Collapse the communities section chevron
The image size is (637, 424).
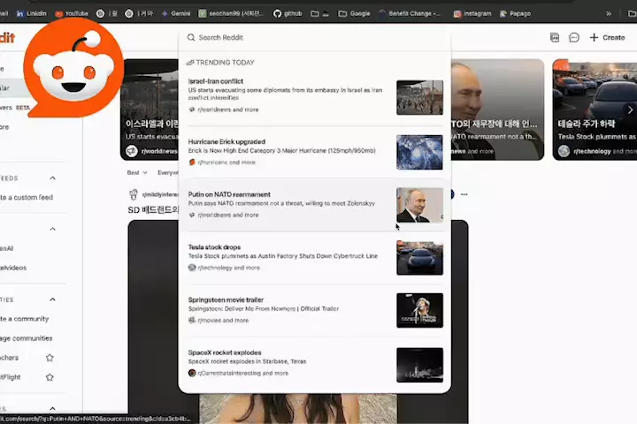pyautogui.click(x=52, y=299)
